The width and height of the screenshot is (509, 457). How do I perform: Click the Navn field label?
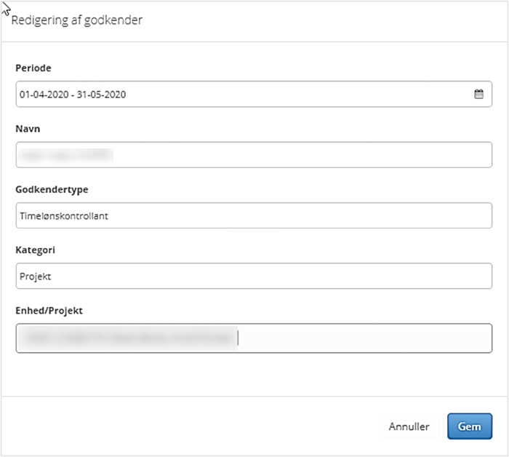[x=29, y=128]
